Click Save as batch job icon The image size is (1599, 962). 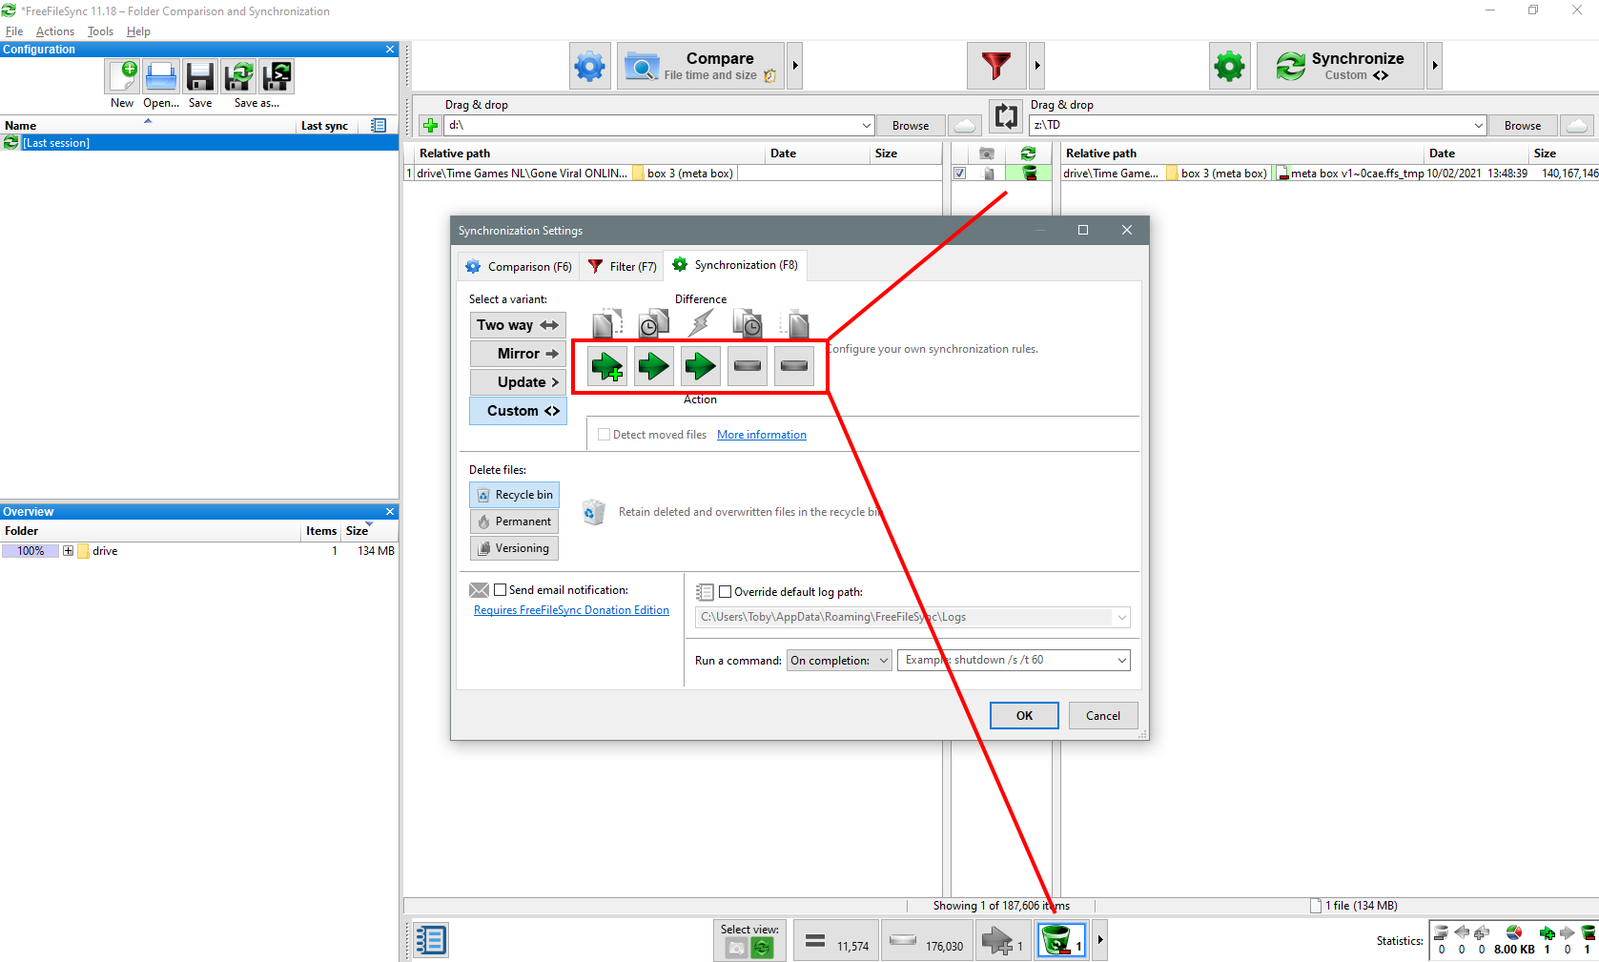(x=277, y=76)
